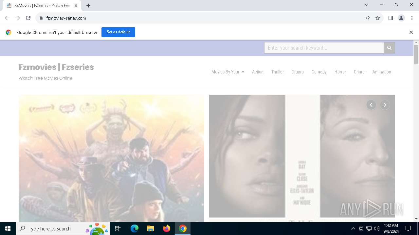Image resolution: width=419 pixels, height=235 pixels.
Task: Open Task View in the taskbar
Action: point(118,228)
